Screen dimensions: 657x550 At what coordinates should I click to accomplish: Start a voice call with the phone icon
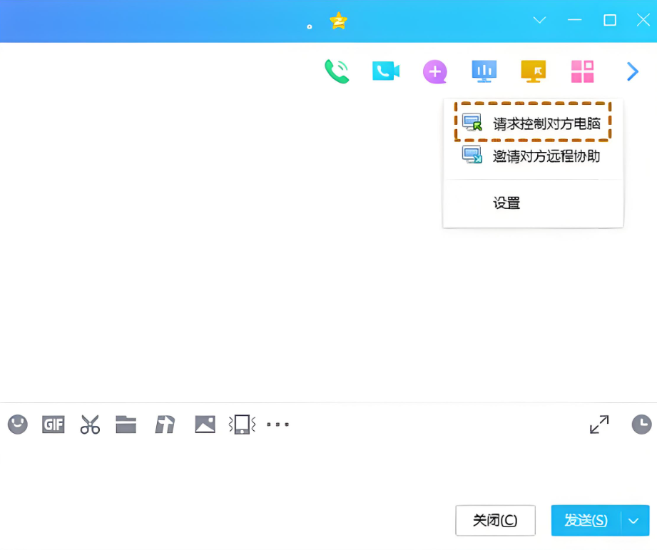(337, 71)
